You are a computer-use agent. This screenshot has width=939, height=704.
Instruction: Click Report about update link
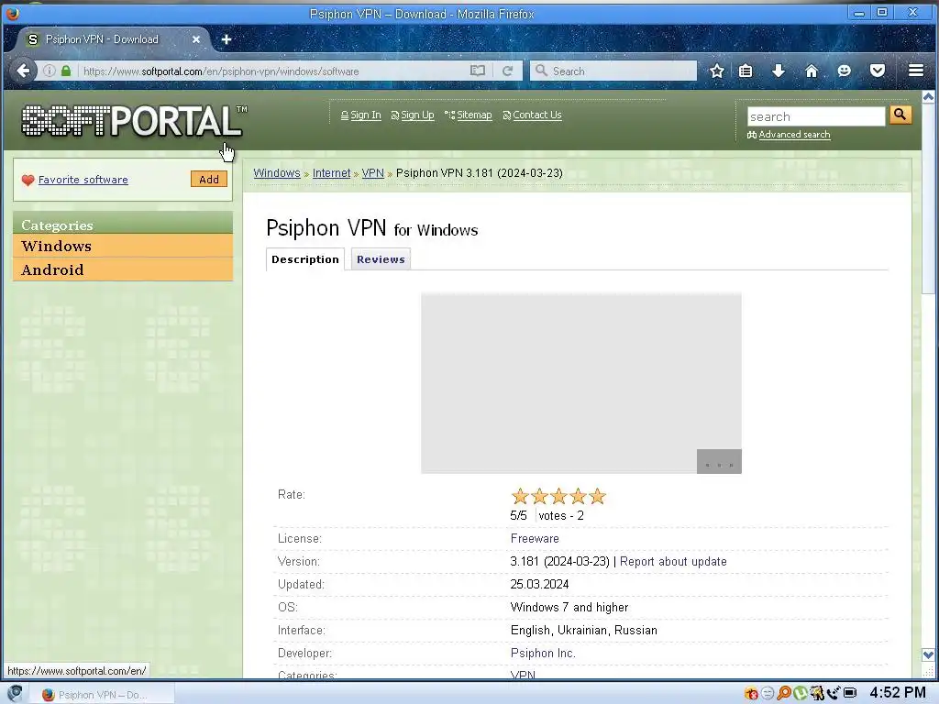(x=673, y=562)
